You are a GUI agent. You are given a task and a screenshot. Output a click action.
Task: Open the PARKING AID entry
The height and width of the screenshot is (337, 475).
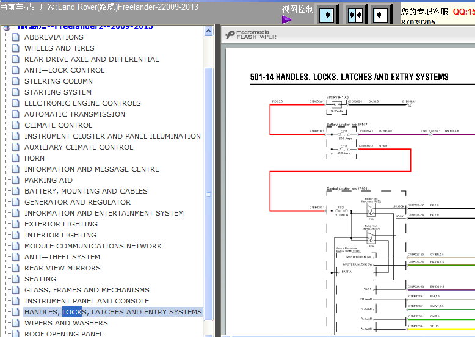[48, 180]
